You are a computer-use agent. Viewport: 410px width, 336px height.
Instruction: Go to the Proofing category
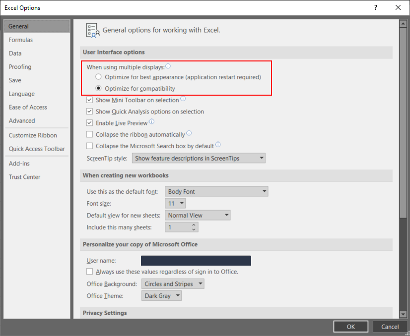click(37, 67)
